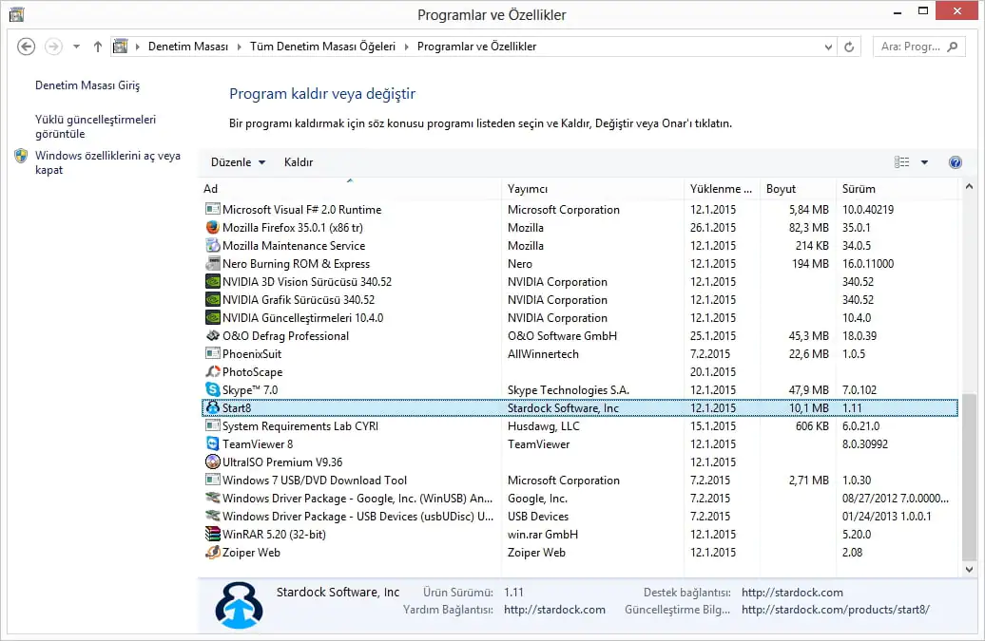Click the refresh icon beside address bar
The width and height of the screenshot is (985, 641).
[850, 47]
